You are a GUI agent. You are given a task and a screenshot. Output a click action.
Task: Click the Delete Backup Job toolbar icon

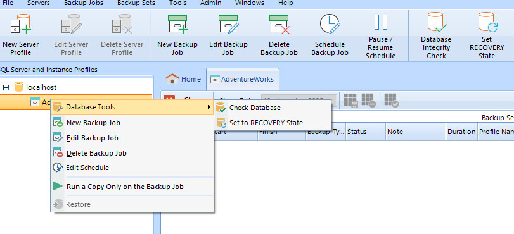(x=279, y=24)
